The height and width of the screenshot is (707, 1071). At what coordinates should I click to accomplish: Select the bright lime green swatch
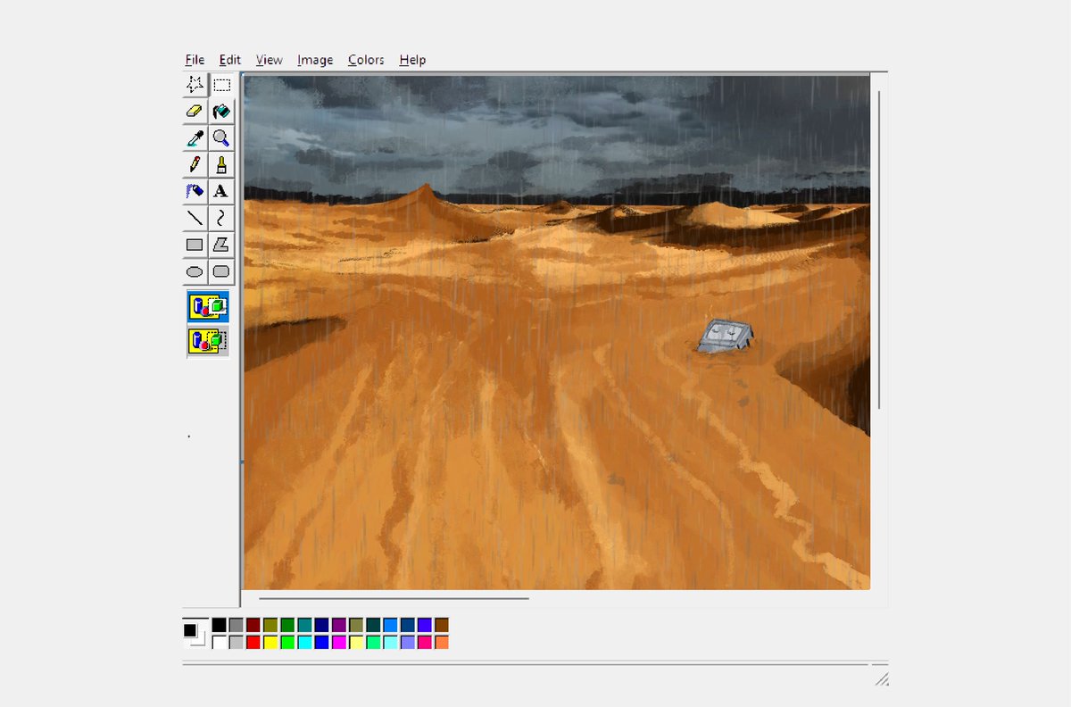pos(287,642)
